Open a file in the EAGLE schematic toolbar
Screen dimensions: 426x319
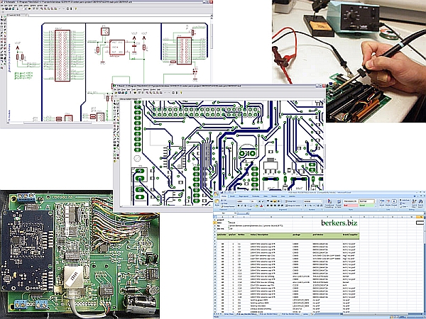tap(3, 9)
